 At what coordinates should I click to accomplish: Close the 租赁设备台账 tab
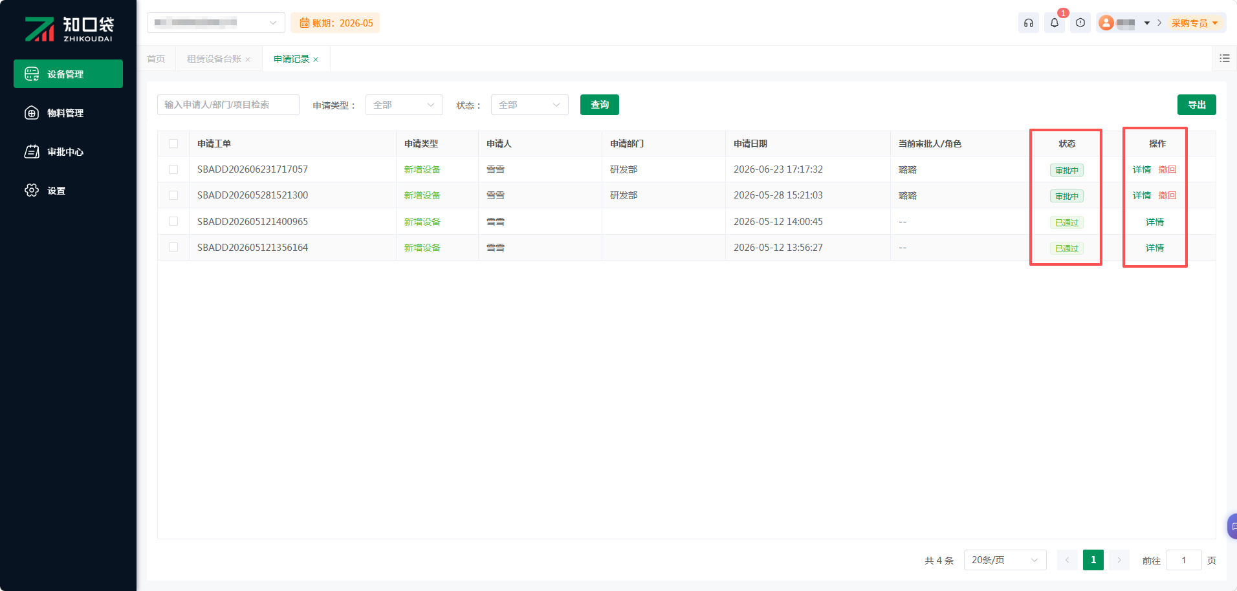pyautogui.click(x=248, y=59)
